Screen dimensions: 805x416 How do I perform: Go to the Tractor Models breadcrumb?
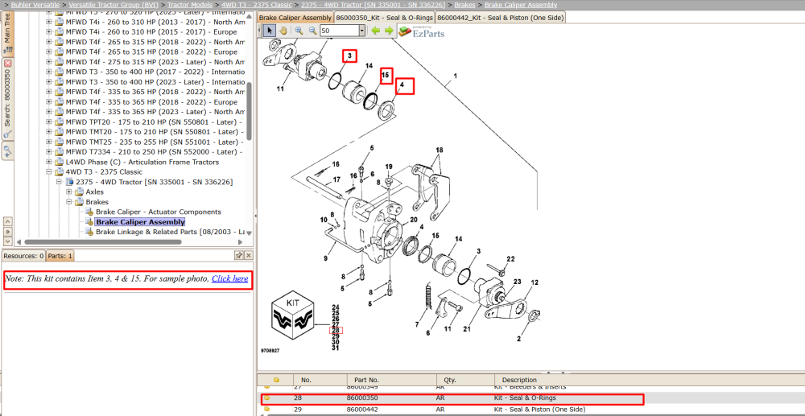190,5
